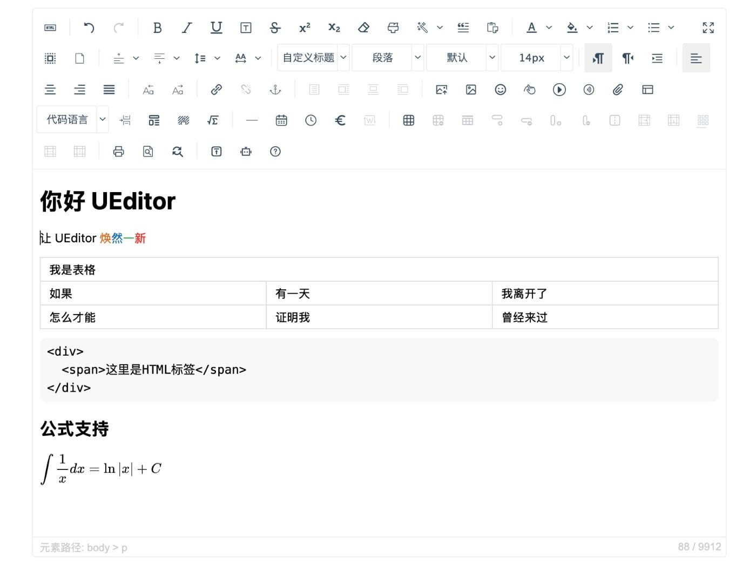
Task: Click the 曾经来过 table cell
Action: [x=605, y=317]
